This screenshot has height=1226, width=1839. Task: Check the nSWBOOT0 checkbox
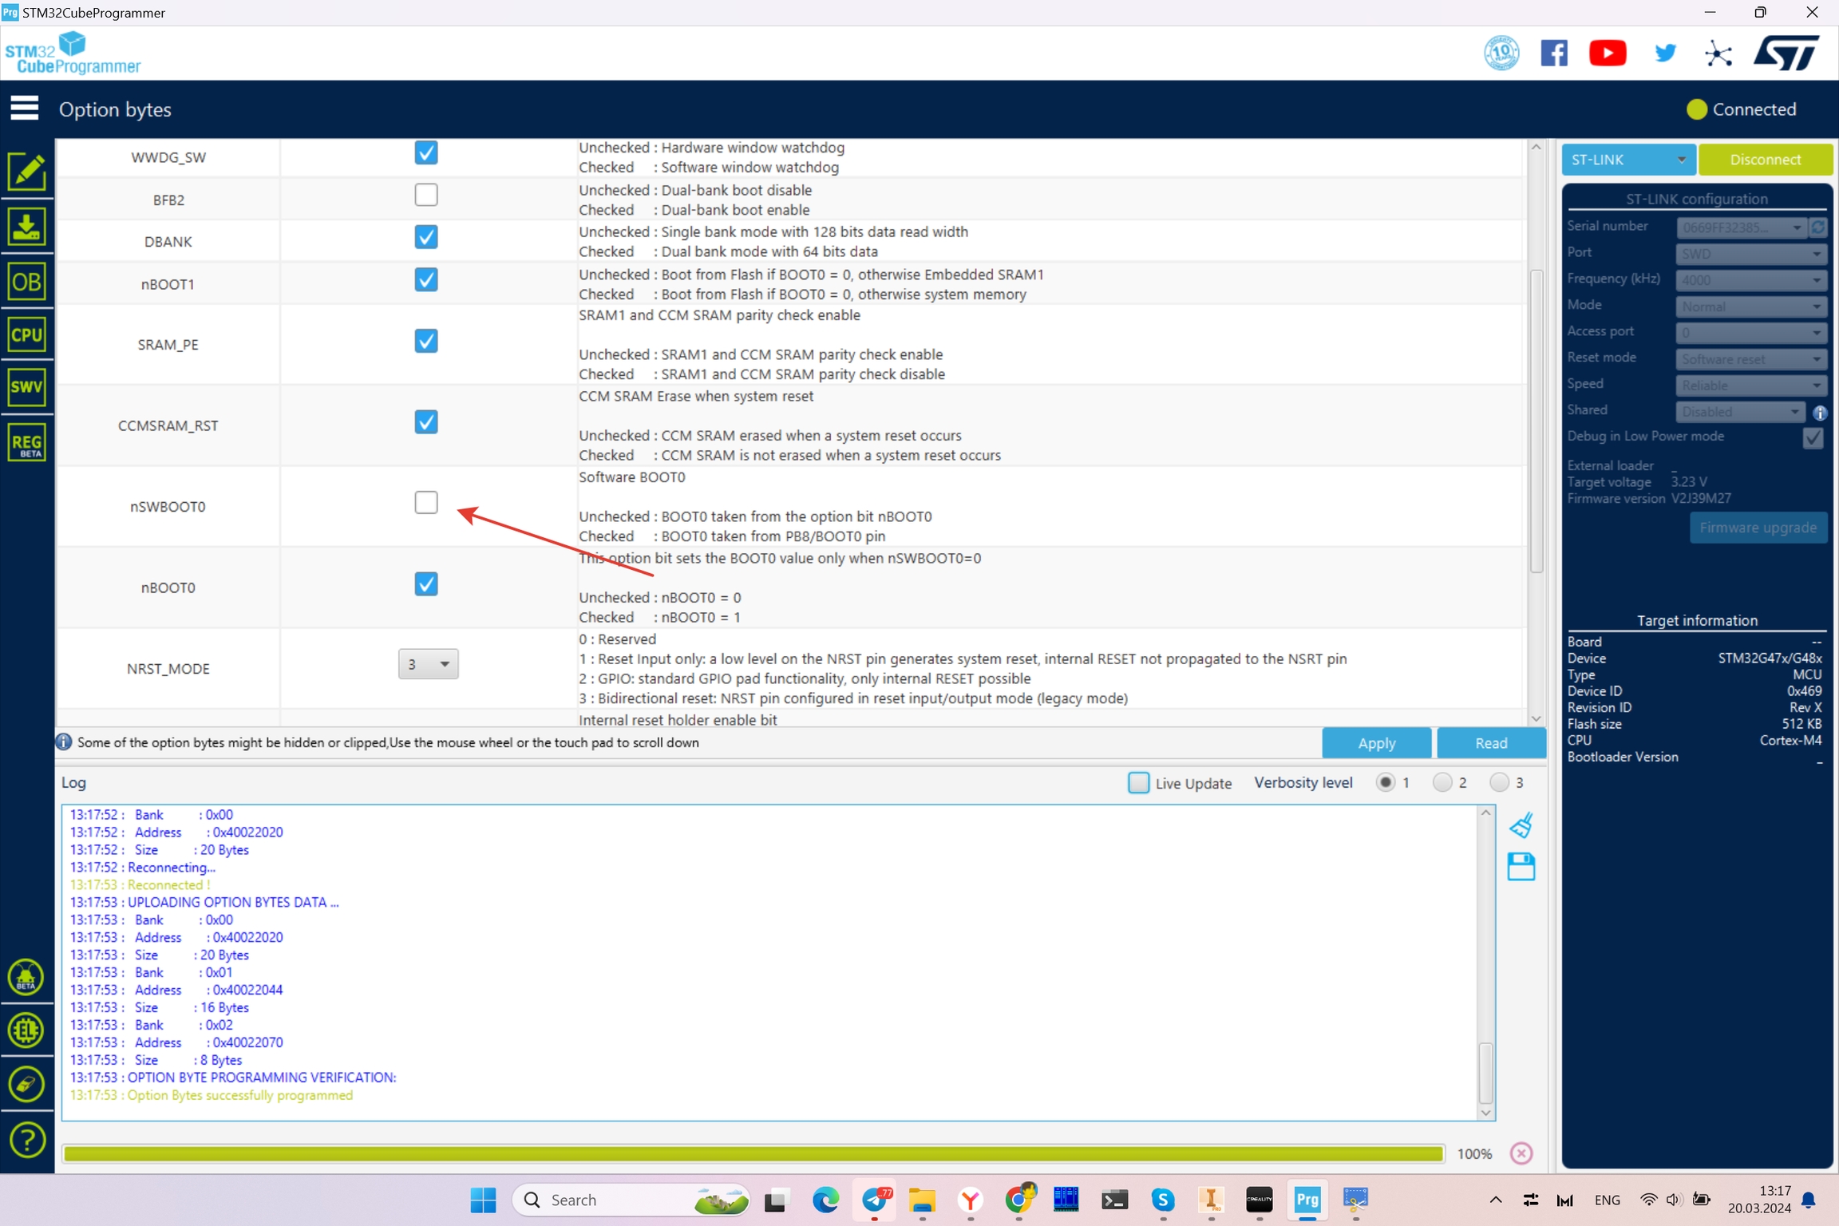pyautogui.click(x=426, y=503)
